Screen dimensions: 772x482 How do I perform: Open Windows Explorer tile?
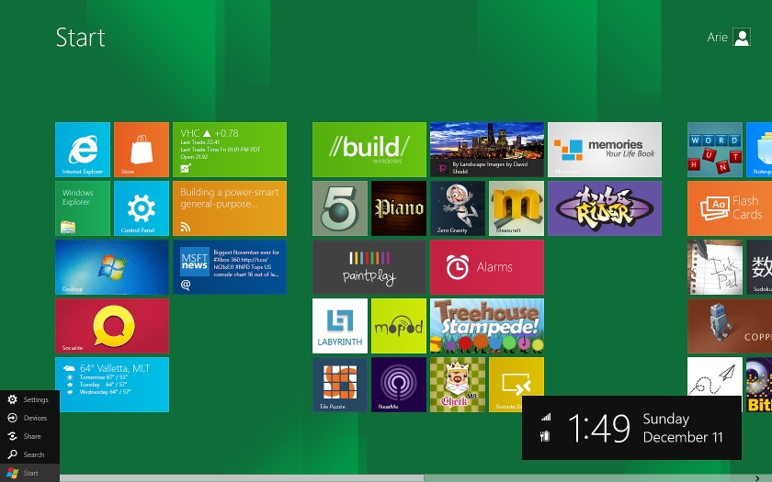tap(83, 208)
